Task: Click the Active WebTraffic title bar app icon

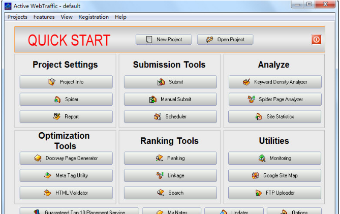Action: pyautogui.click(x=8, y=6)
